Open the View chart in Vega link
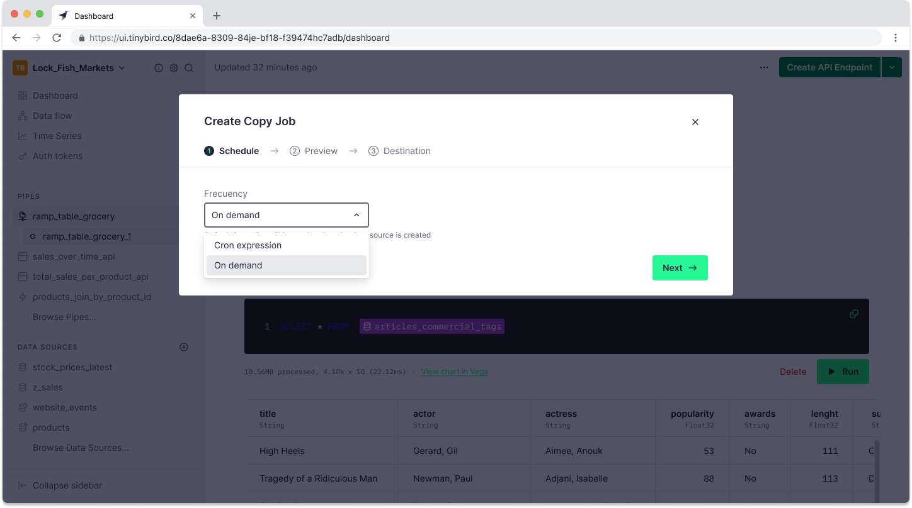The width and height of the screenshot is (912, 508). click(x=454, y=372)
